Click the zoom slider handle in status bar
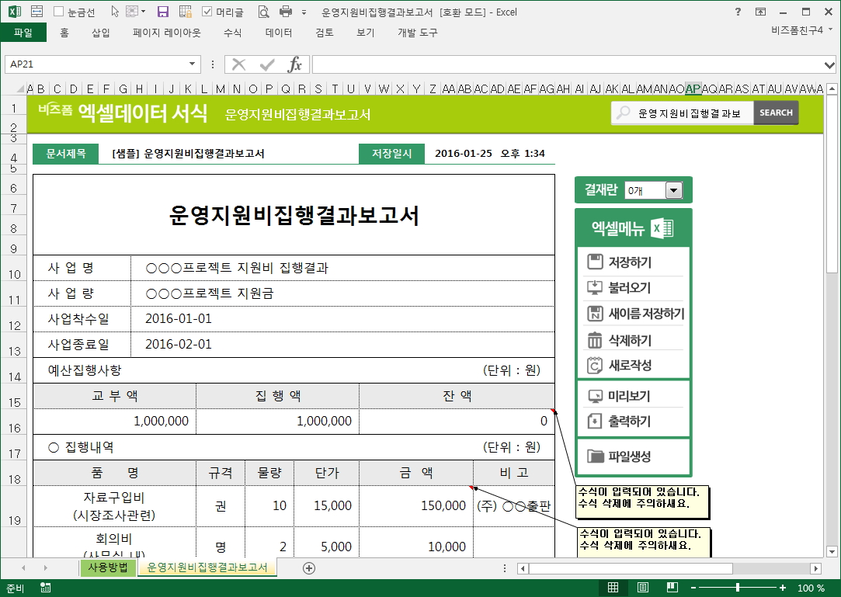 pyautogui.click(x=737, y=588)
